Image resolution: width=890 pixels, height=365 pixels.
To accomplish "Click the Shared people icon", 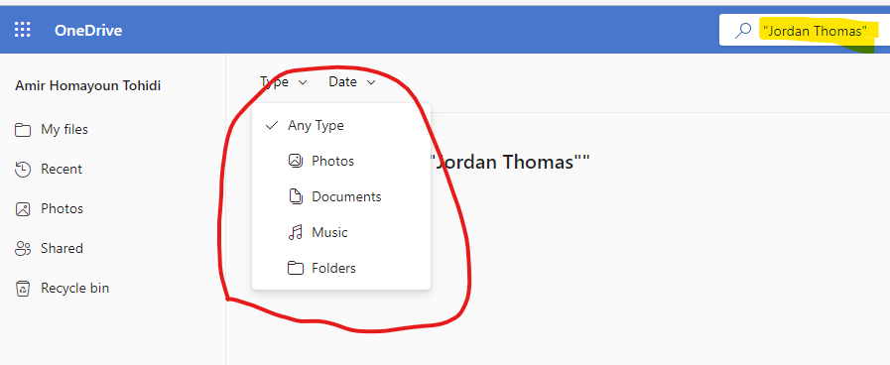I will pos(23,249).
